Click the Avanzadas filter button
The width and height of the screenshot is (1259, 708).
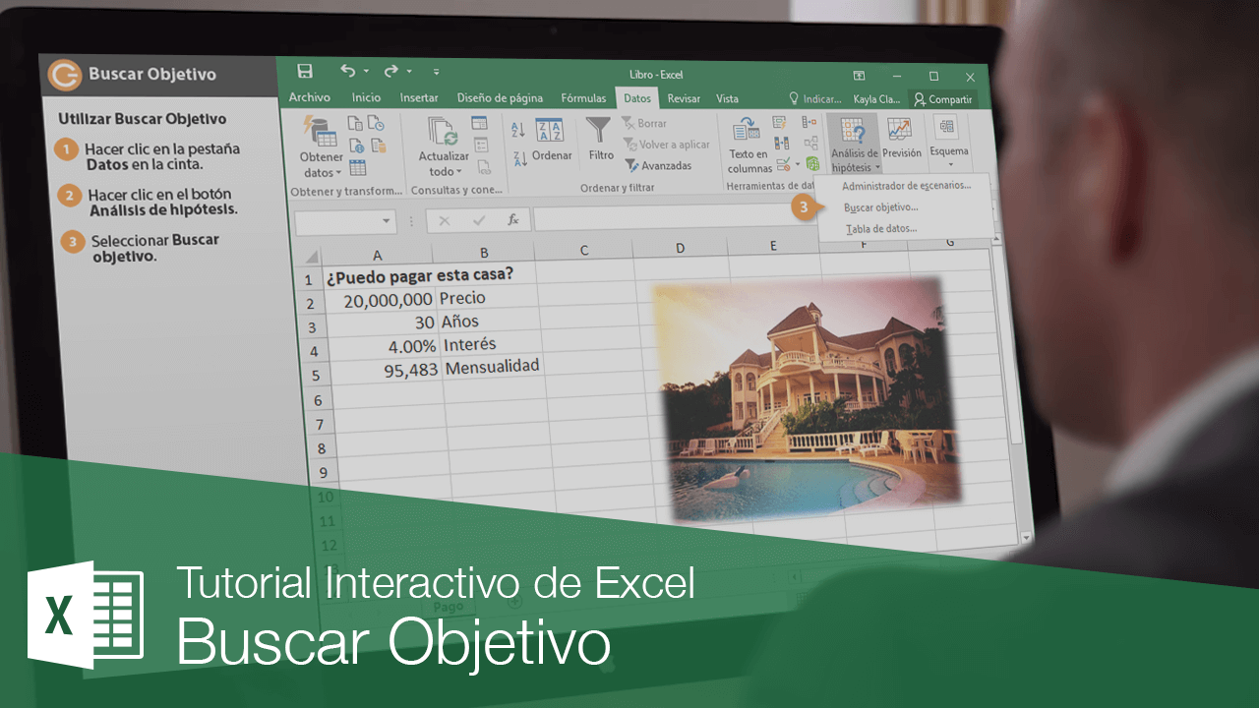[659, 165]
